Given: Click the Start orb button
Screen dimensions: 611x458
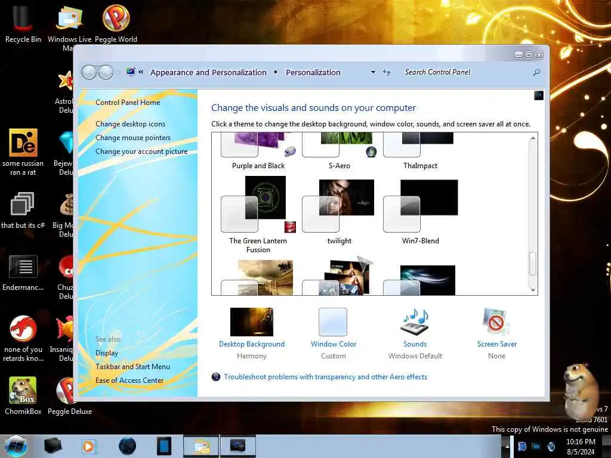Looking at the screenshot, I should 16,446.
